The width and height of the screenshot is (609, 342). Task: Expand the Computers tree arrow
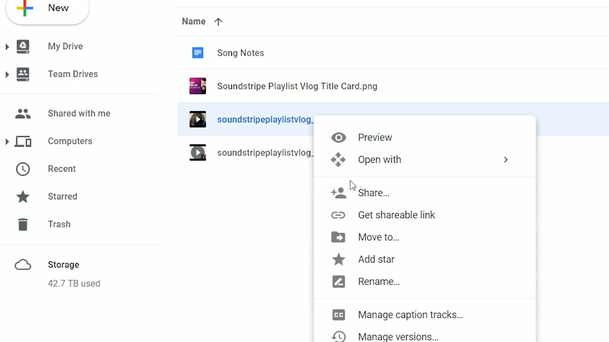tap(7, 141)
